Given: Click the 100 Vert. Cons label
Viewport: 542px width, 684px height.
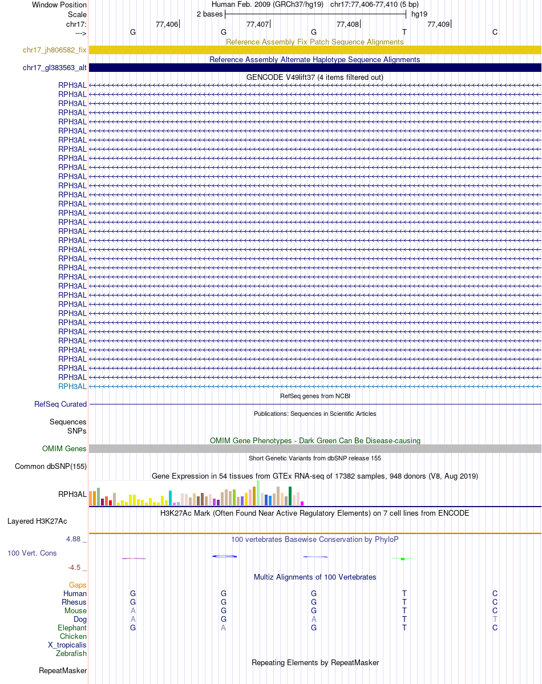Looking at the screenshot, I should (x=32, y=553).
